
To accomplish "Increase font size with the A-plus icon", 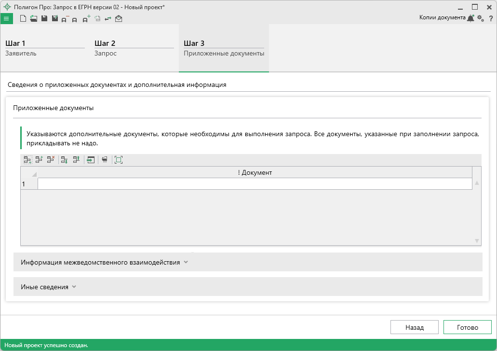I will pyautogui.click(x=86, y=19).
